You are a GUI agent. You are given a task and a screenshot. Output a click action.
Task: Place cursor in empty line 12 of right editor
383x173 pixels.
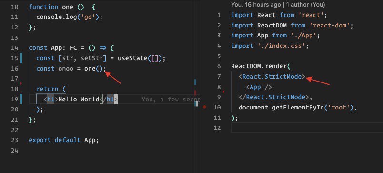[x=307, y=127]
